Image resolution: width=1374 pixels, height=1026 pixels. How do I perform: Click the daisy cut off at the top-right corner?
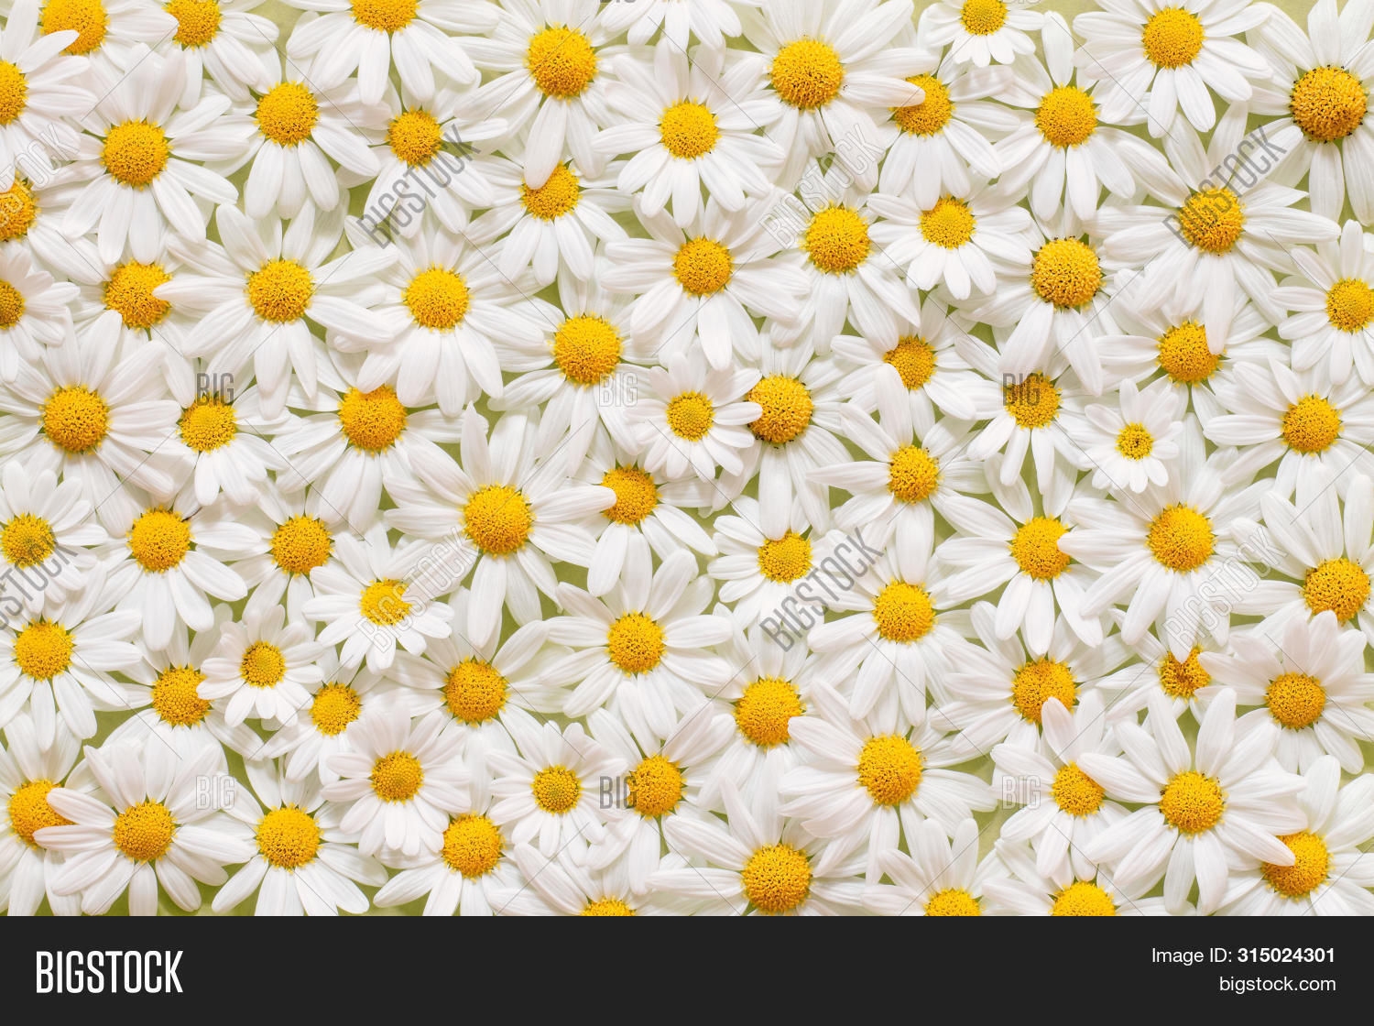click(1328, 103)
